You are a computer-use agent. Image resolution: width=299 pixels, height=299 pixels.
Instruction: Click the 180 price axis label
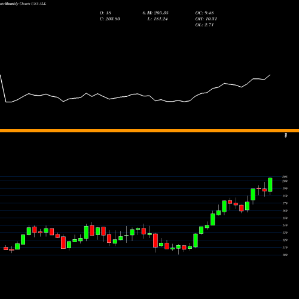285,196
